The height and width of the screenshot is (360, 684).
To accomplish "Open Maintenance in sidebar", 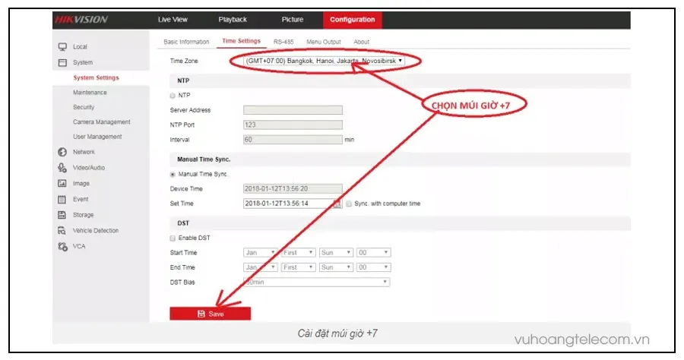I will pyautogui.click(x=90, y=93).
